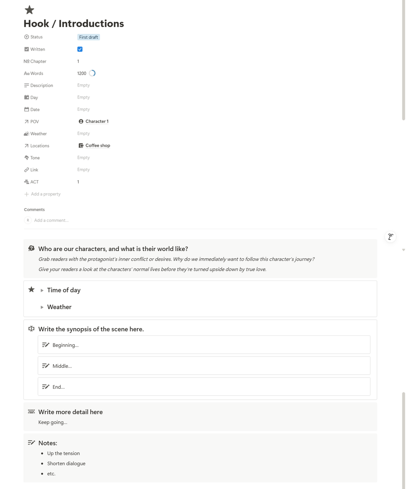The height and width of the screenshot is (489, 406).
Task: Click the Beginning synopsis box
Action: coord(204,345)
